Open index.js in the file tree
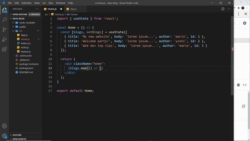 pyautogui.click(x=25, y=47)
